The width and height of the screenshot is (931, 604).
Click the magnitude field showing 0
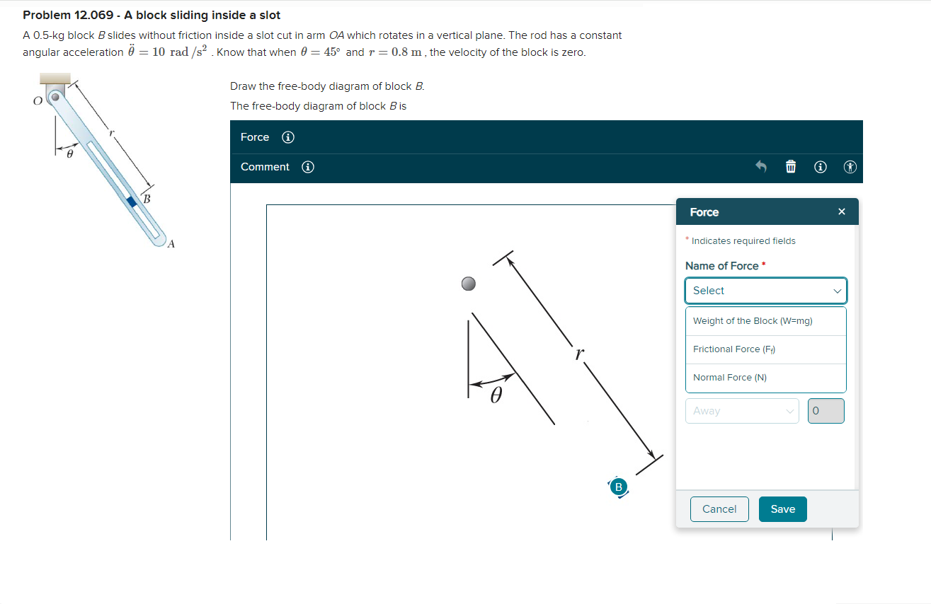(826, 411)
